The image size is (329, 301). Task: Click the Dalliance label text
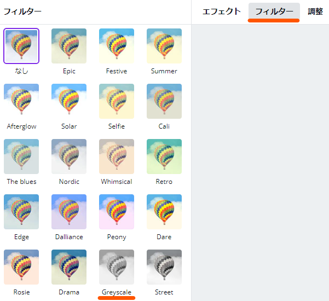click(x=69, y=237)
